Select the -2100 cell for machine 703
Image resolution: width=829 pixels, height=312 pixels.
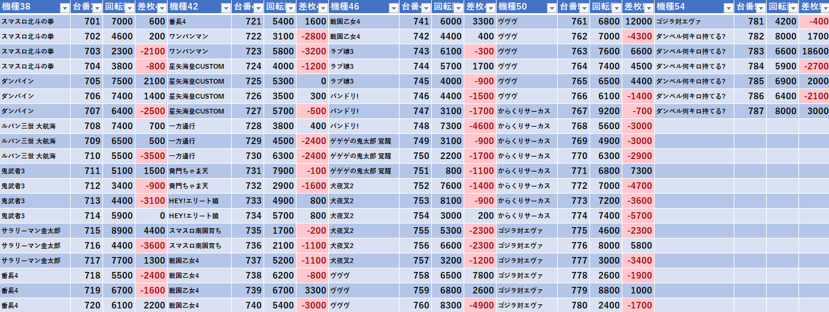tap(152, 51)
